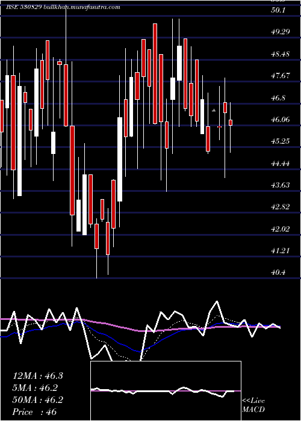Click the 41.21 price axis label

coord(280,251)
